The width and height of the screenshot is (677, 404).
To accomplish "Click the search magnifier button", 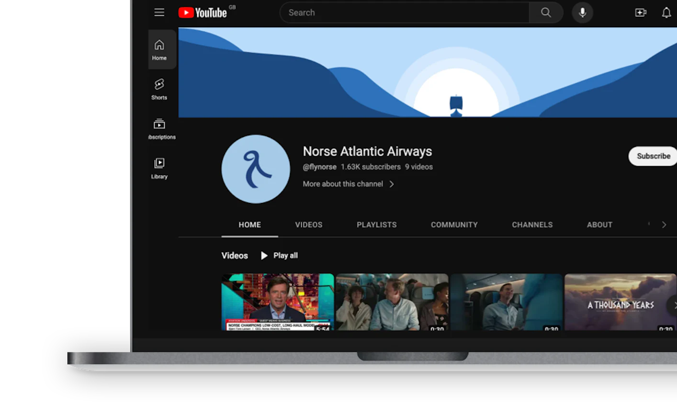I will (x=546, y=12).
